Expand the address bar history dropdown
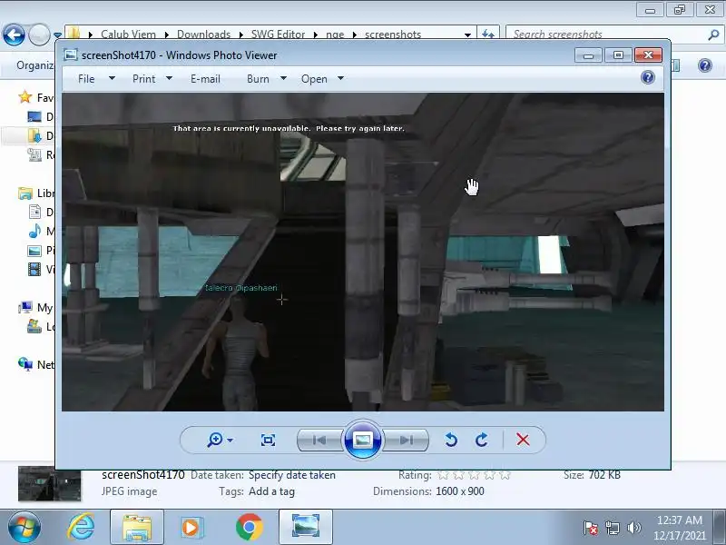The height and width of the screenshot is (545, 726). pos(467,35)
